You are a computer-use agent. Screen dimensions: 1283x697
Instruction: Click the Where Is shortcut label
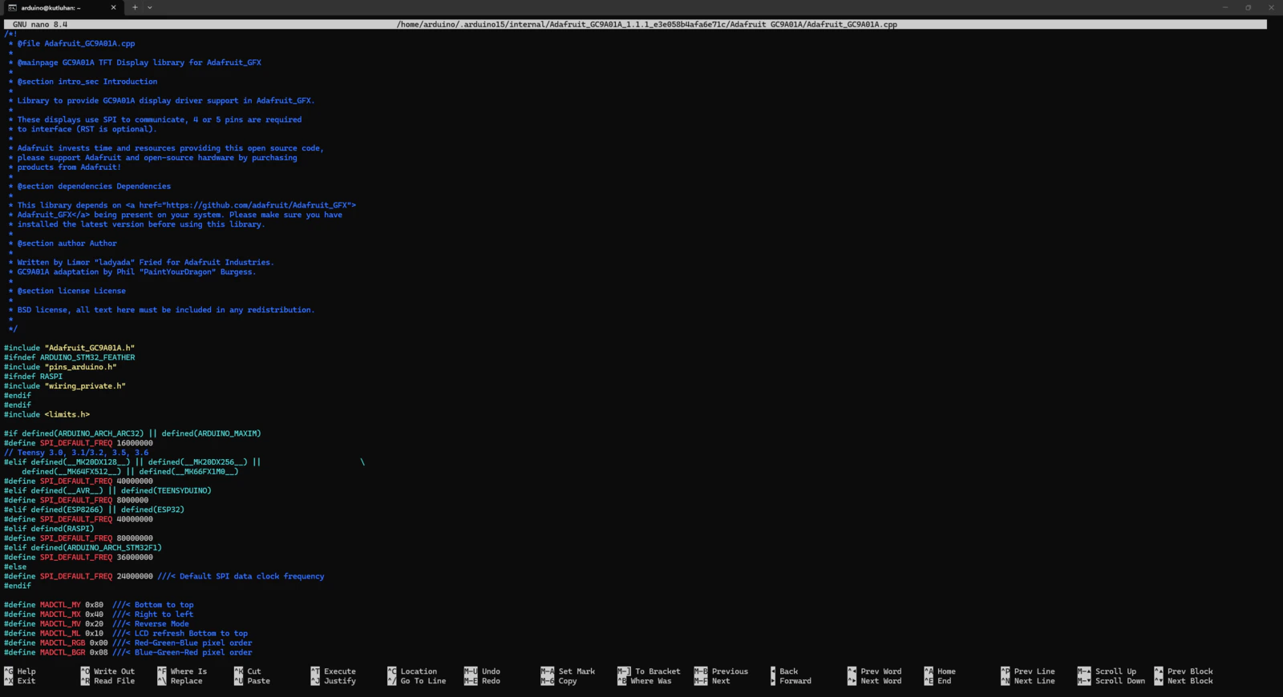pos(188,671)
